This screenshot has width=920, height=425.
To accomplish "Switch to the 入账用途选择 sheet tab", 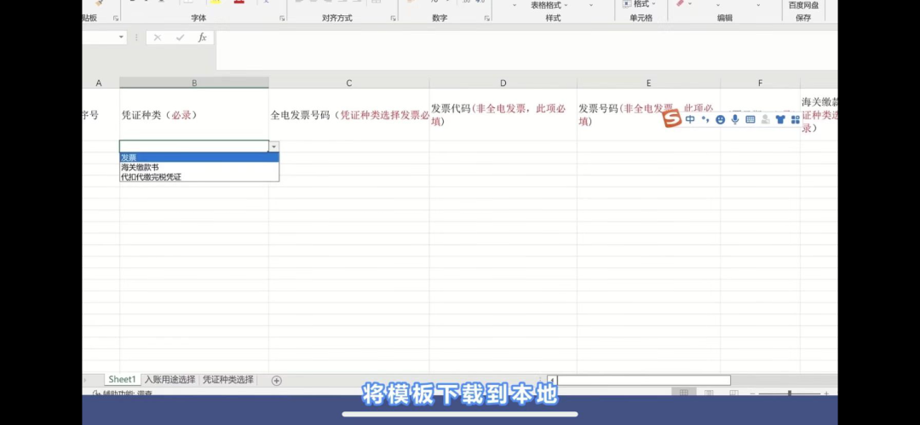I will pyautogui.click(x=170, y=380).
